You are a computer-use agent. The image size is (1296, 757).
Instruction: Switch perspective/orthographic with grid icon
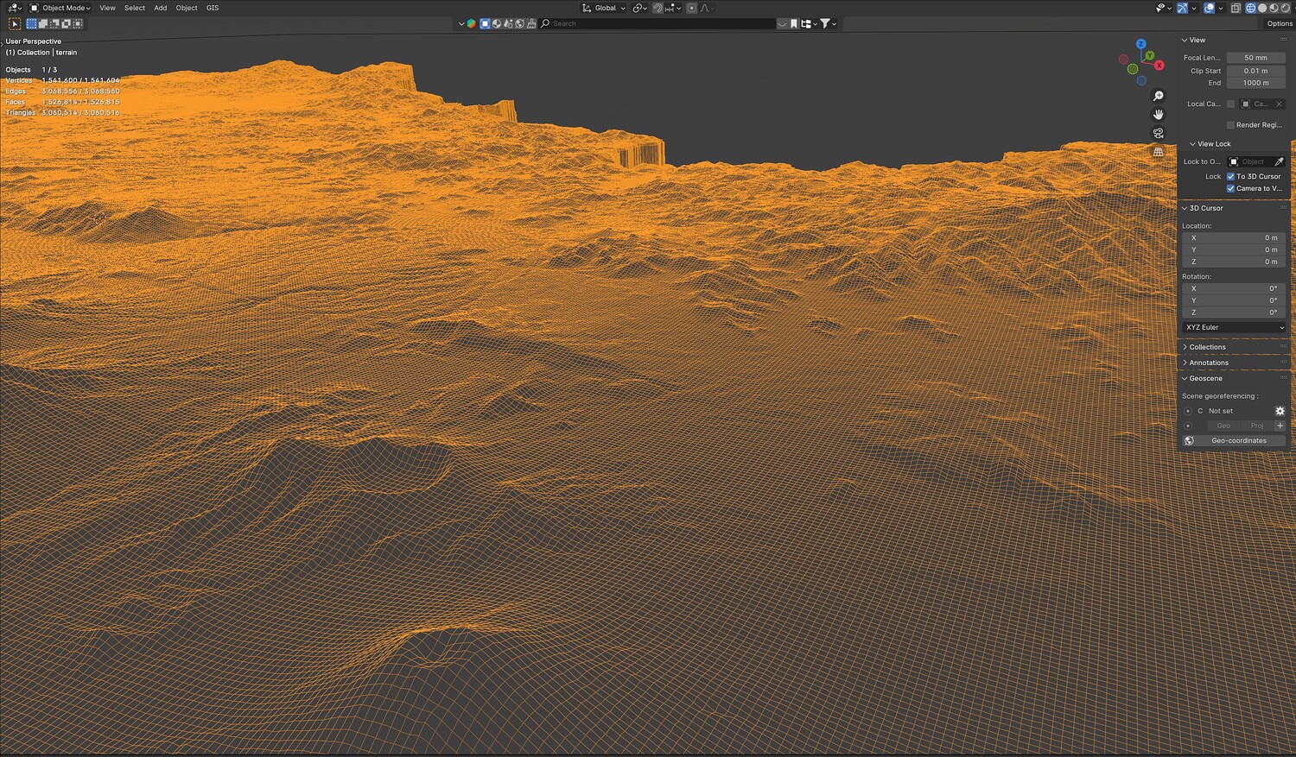pos(1159,152)
